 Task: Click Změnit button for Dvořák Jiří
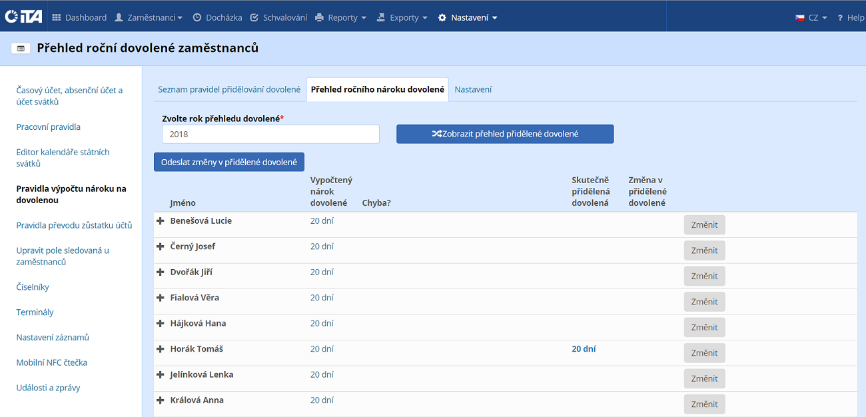click(x=704, y=276)
